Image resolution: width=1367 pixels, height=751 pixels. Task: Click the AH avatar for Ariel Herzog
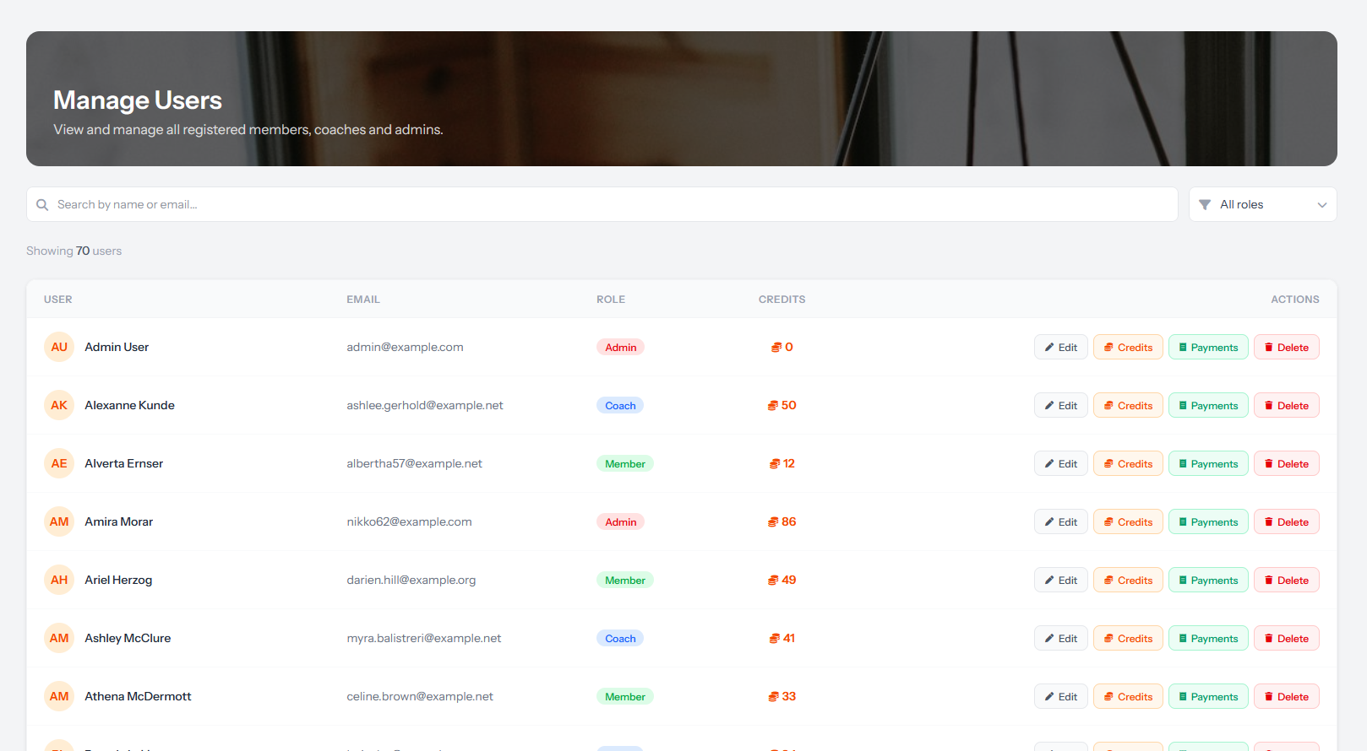(59, 580)
